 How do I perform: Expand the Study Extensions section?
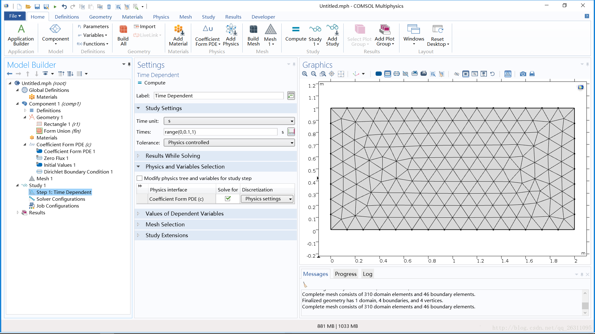pos(216,235)
